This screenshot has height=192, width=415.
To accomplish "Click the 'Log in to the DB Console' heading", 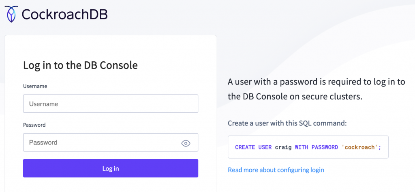I will 80,65.
